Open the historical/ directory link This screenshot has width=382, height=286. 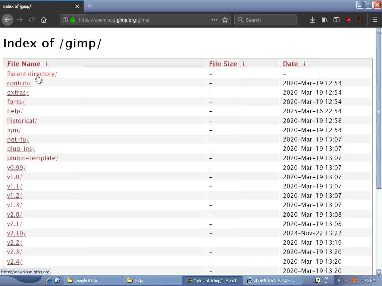22,121
